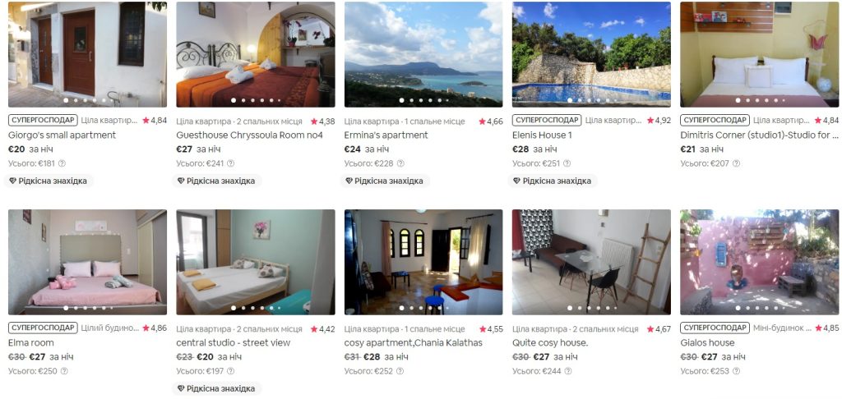
Task: Click star rating 4,92 of Elenis House 1
Action: point(659,121)
